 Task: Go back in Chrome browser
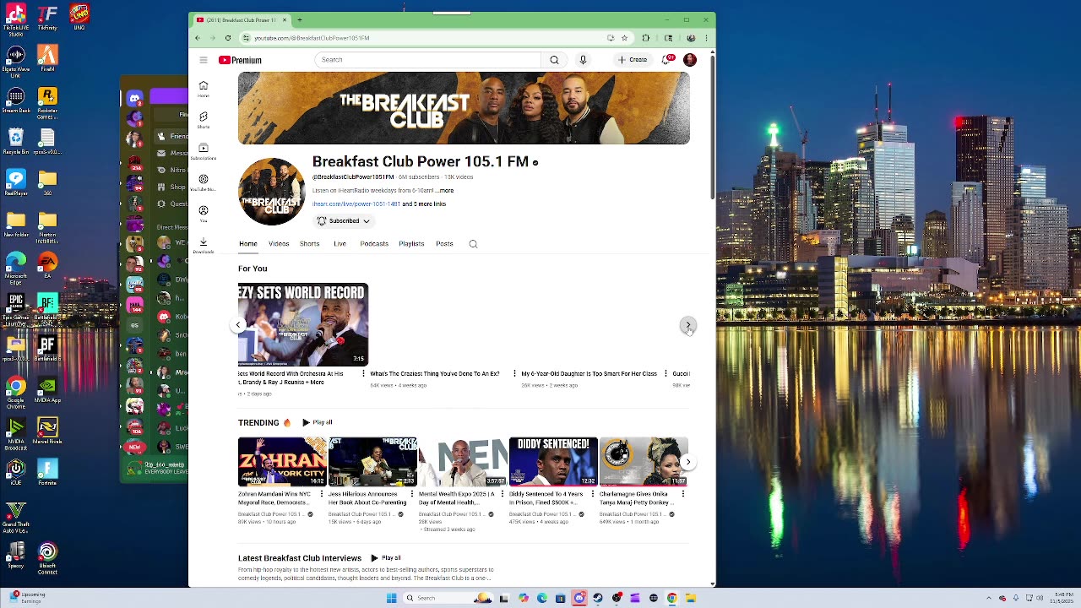click(x=198, y=38)
